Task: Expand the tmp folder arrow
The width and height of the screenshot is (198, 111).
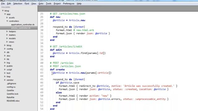Action: (5, 76)
